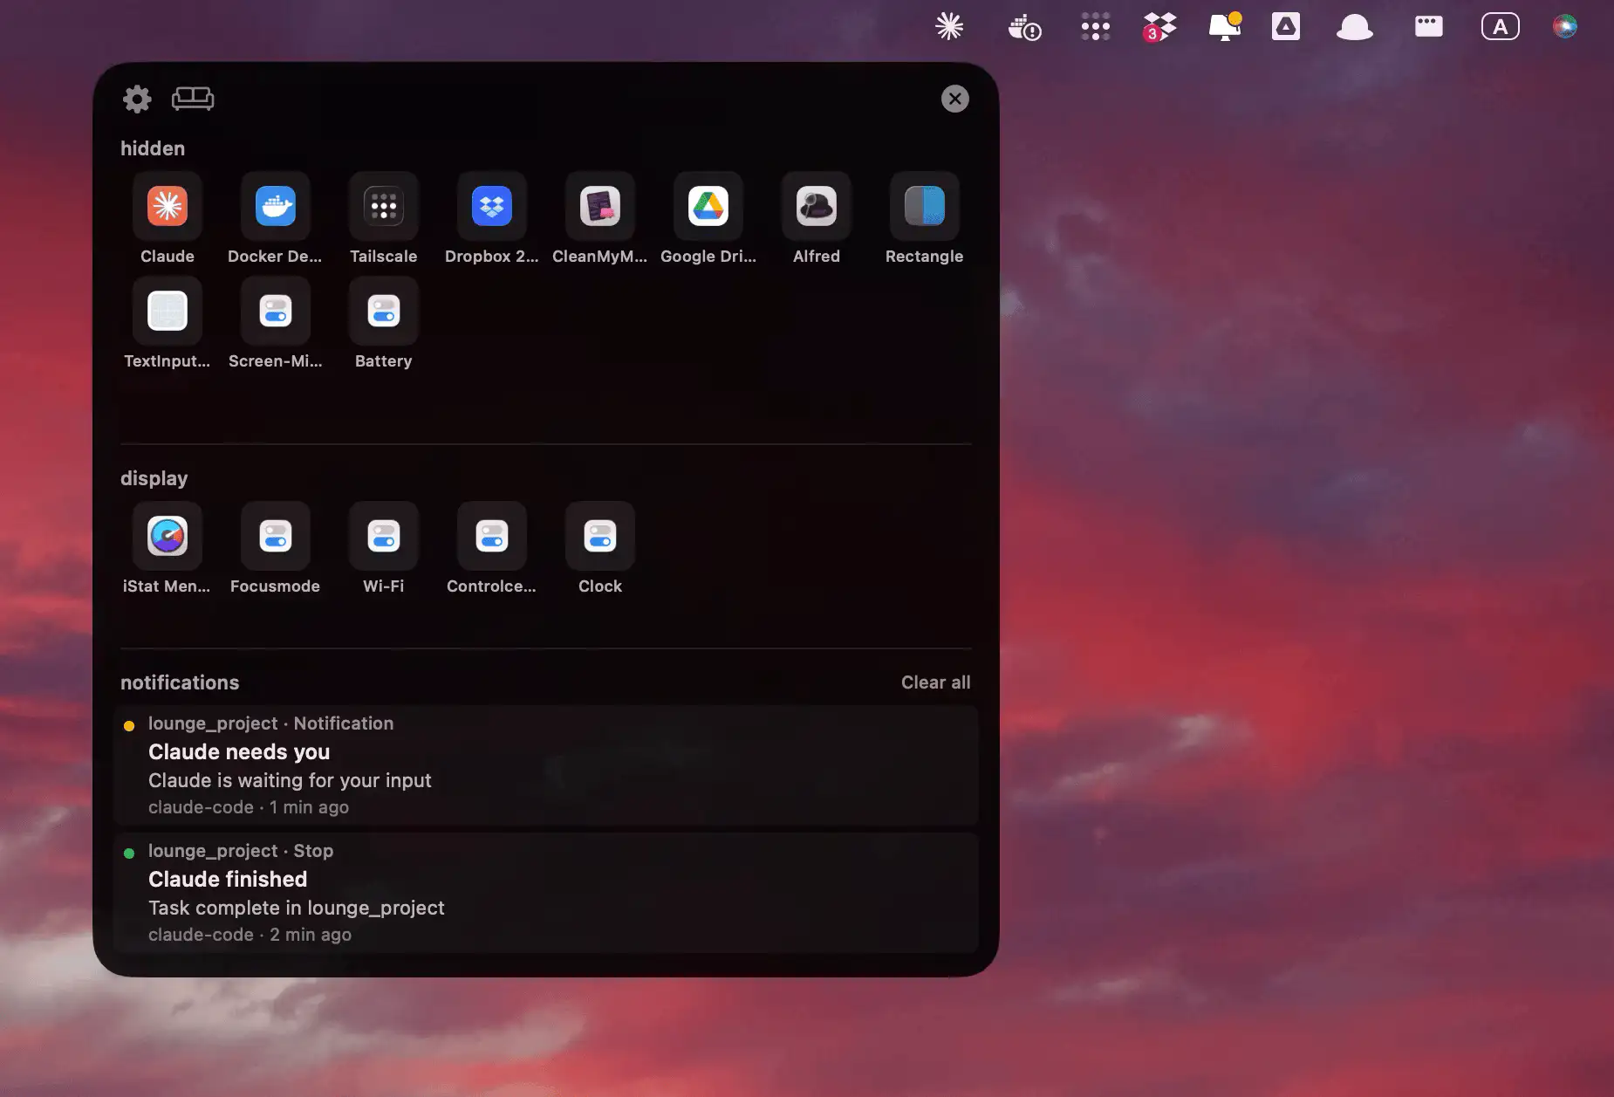Click the Clock item under display
This screenshot has height=1097, width=1614.
[x=600, y=548]
